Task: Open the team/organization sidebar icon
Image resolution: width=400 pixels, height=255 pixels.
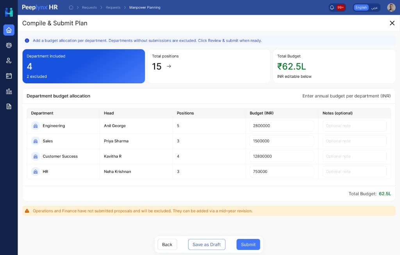Action: pyautogui.click(x=9, y=45)
